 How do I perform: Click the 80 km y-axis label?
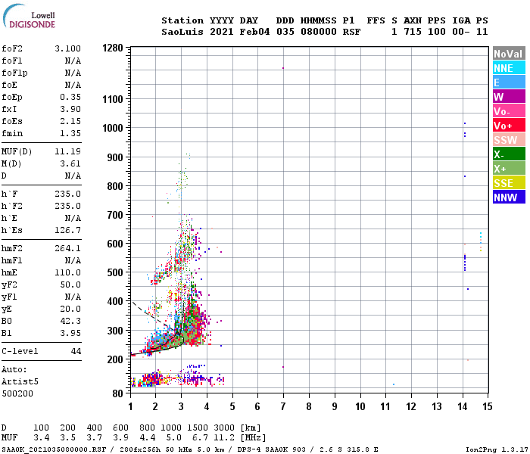click(117, 393)
